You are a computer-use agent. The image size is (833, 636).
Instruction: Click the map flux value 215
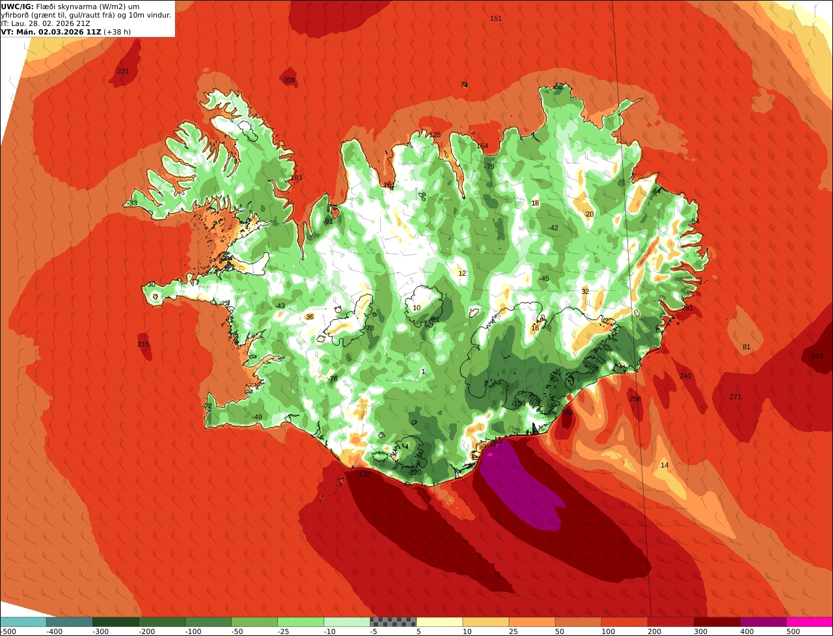click(x=143, y=344)
